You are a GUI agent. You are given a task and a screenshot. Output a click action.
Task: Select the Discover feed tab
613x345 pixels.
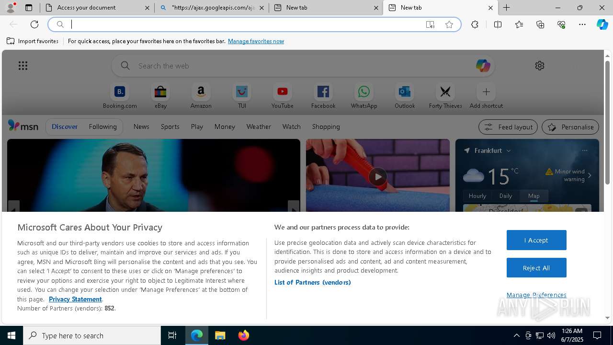(x=65, y=126)
